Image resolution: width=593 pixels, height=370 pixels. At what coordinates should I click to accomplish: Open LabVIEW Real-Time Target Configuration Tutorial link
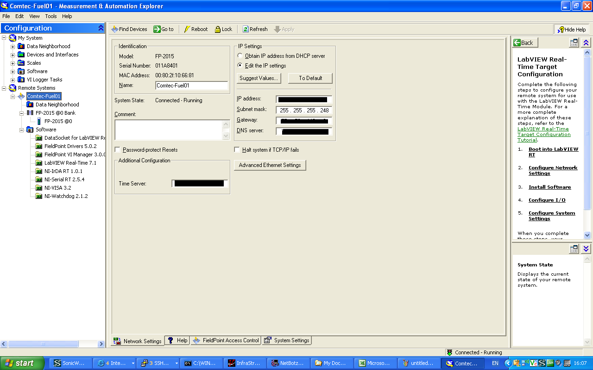point(544,134)
